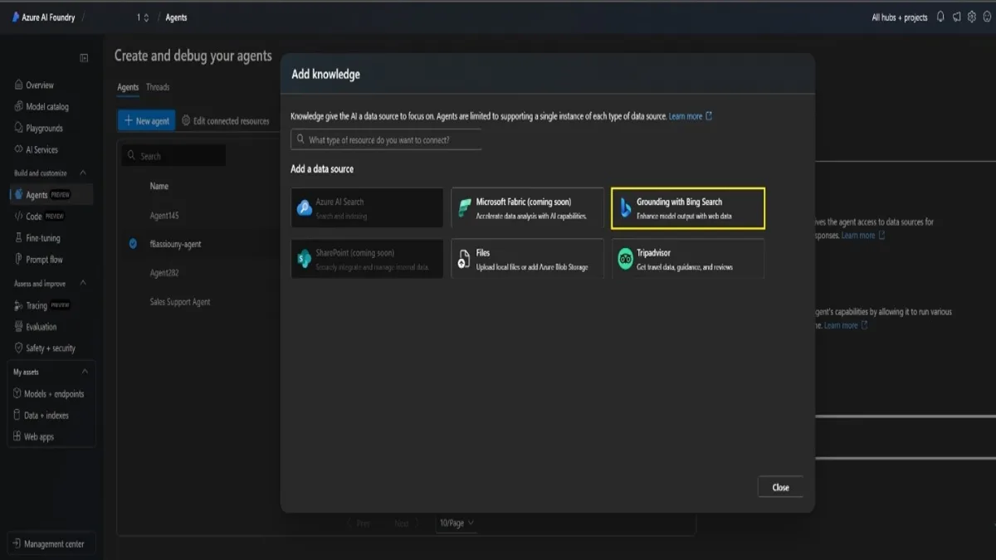Open the 10/Page pagination dropdown
996x560 pixels.
pyautogui.click(x=456, y=523)
